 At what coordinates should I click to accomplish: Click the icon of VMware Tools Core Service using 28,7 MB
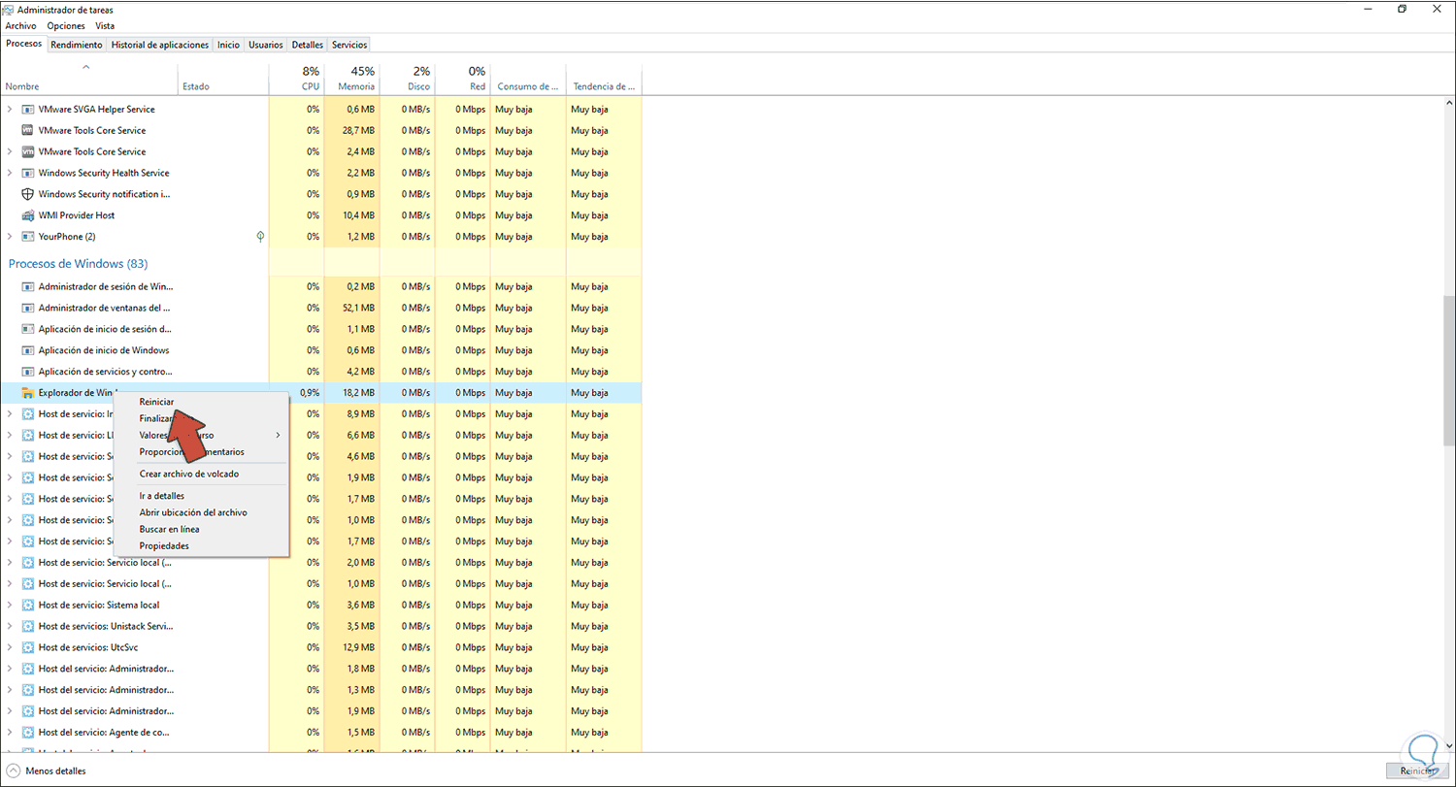point(28,130)
